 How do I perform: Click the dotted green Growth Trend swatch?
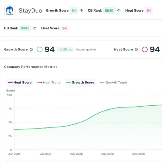point(102,83)
